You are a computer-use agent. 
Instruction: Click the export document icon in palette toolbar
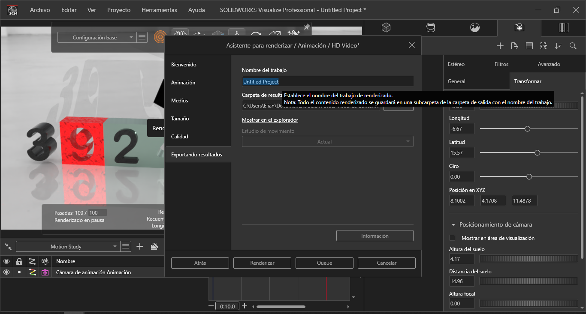515,46
